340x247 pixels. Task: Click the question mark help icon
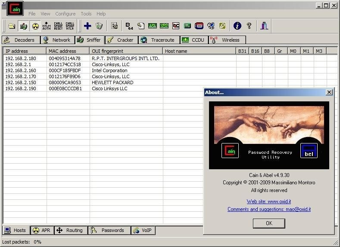[249, 26]
